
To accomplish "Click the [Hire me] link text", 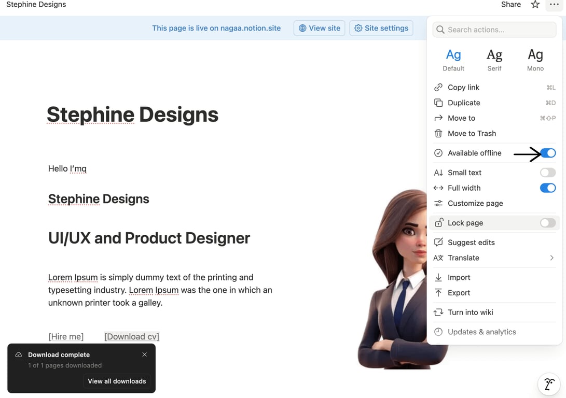I will (x=66, y=336).
